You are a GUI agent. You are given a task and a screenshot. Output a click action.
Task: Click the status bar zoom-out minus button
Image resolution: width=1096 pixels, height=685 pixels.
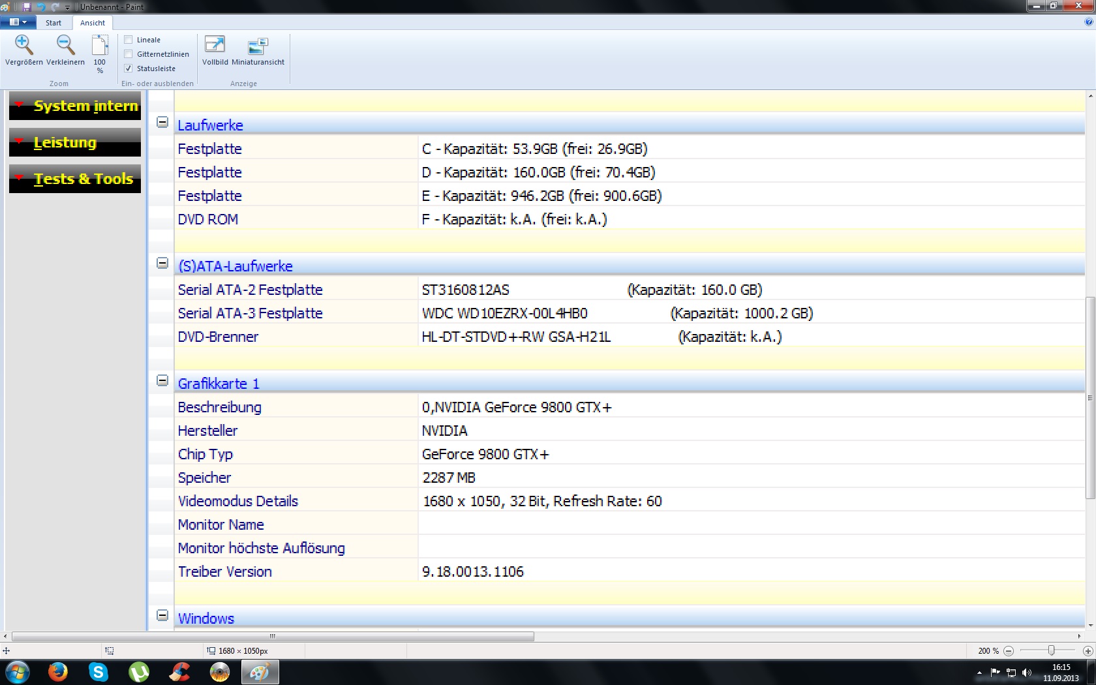point(1009,651)
